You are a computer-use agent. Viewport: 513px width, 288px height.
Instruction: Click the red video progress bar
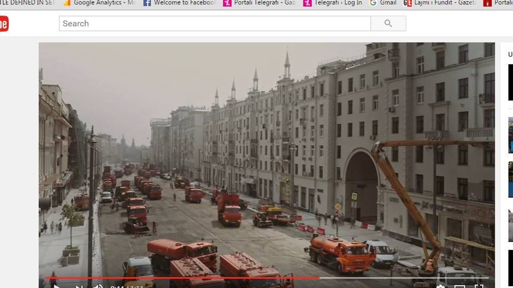pyautogui.click(x=181, y=278)
